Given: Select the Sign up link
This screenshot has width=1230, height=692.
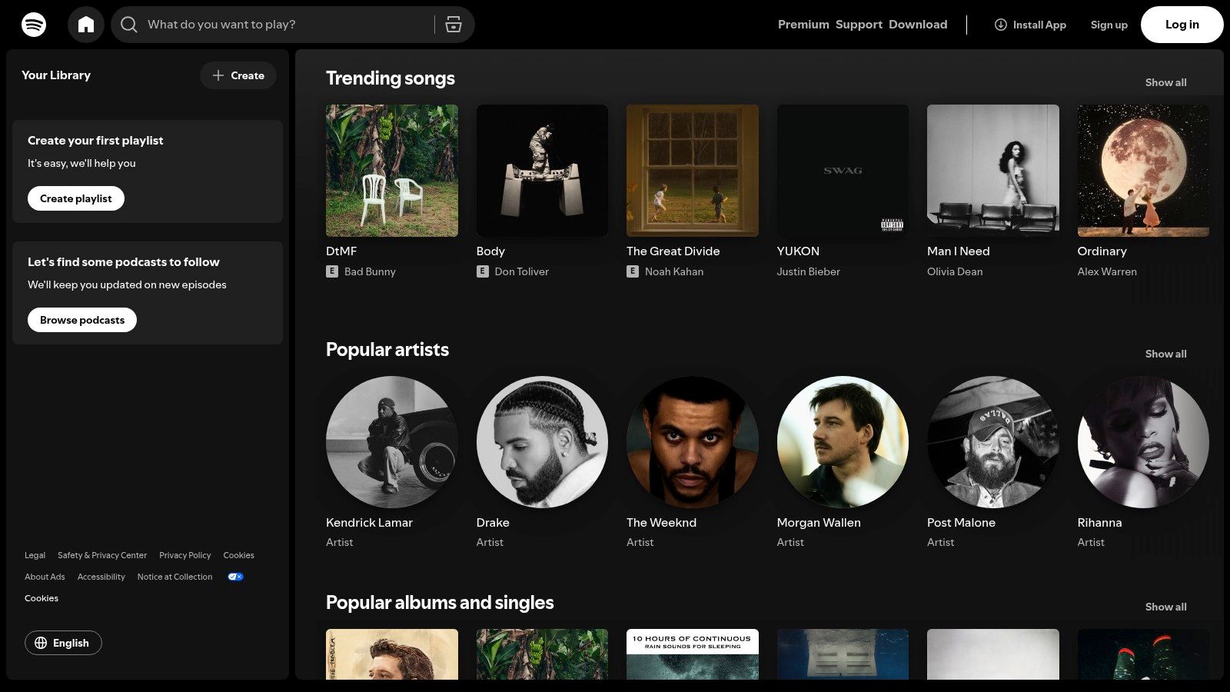Looking at the screenshot, I should tap(1109, 25).
